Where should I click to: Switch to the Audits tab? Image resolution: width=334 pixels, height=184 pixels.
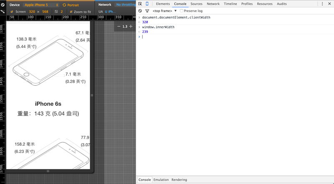[281, 4]
